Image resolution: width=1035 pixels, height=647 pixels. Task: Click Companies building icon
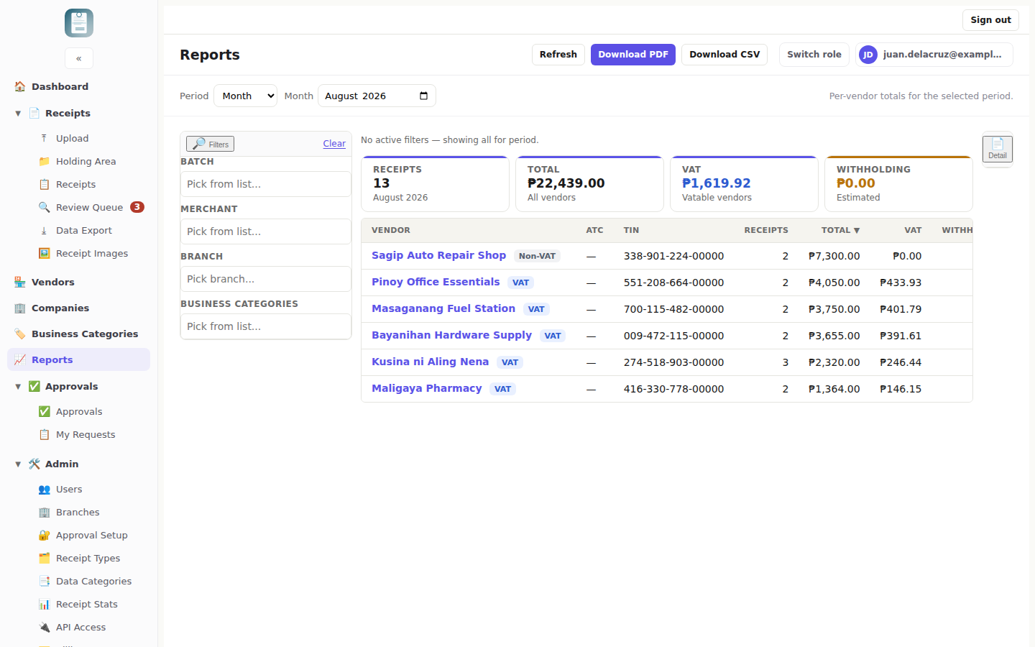[x=20, y=308]
